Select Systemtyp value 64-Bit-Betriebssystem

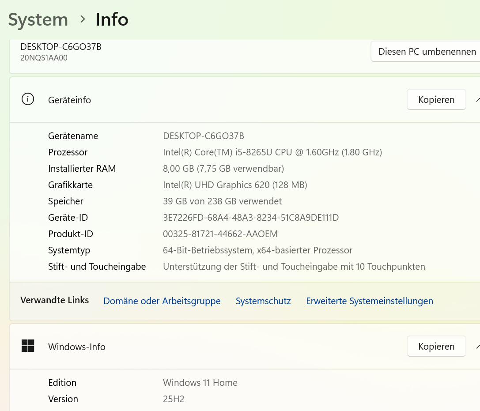click(x=257, y=250)
